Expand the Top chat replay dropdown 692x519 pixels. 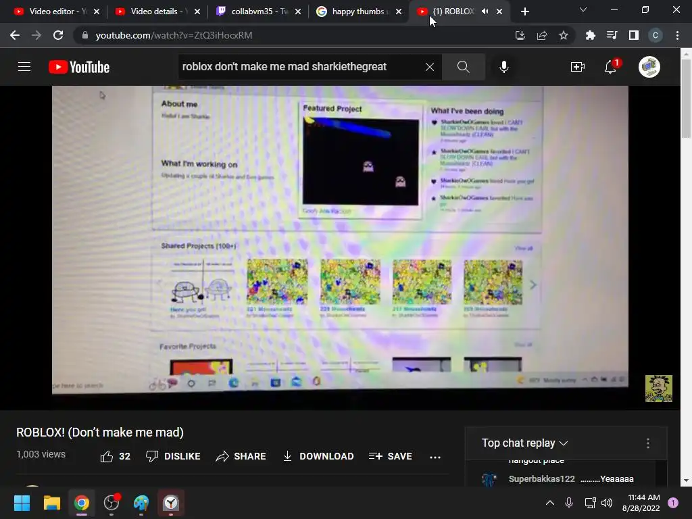pos(524,443)
